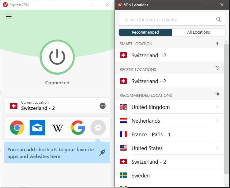The image size is (230, 188).
Task: Open the current location options ellipsis
Action: point(103,106)
